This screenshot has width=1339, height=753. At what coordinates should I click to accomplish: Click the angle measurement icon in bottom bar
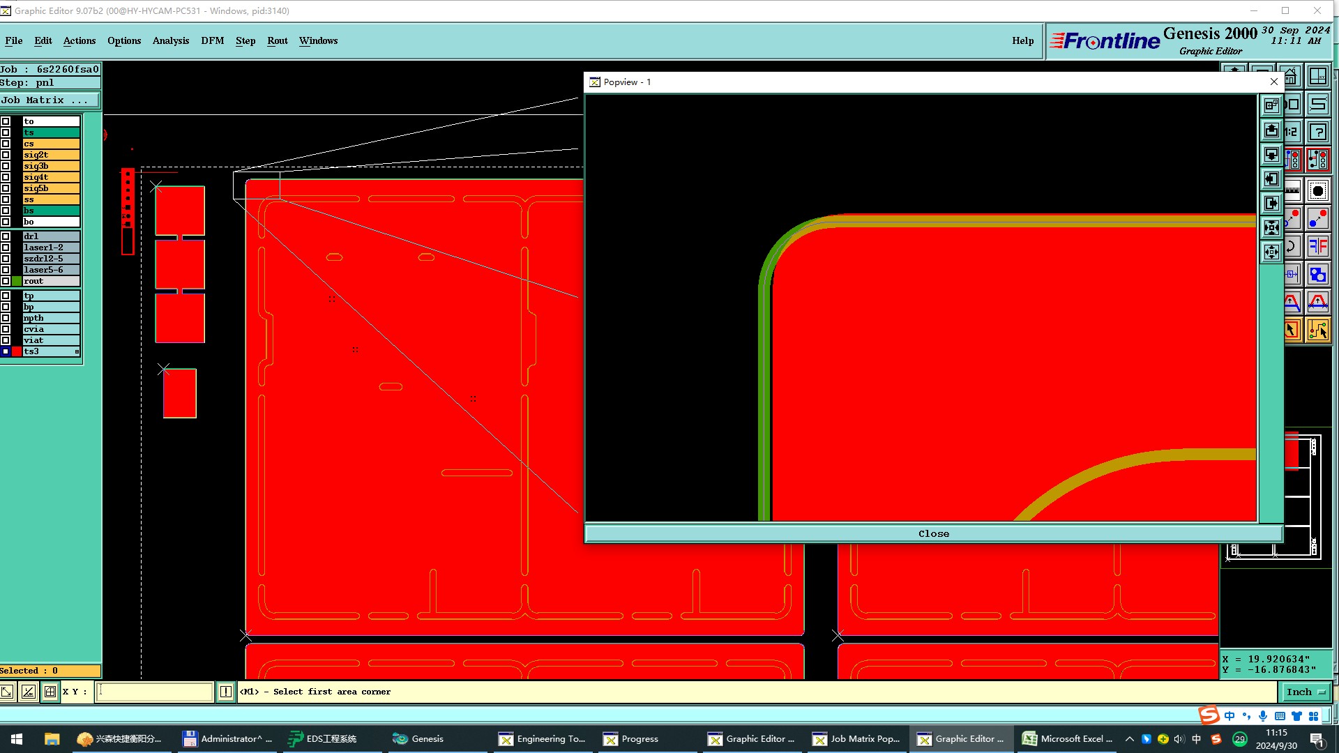tap(29, 692)
